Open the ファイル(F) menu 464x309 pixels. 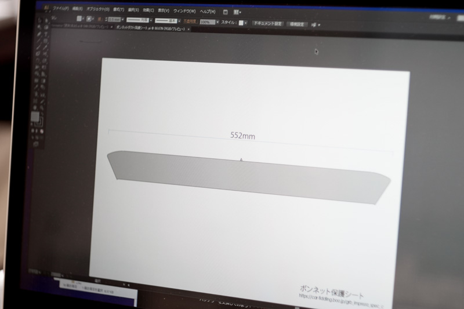[x=60, y=9]
